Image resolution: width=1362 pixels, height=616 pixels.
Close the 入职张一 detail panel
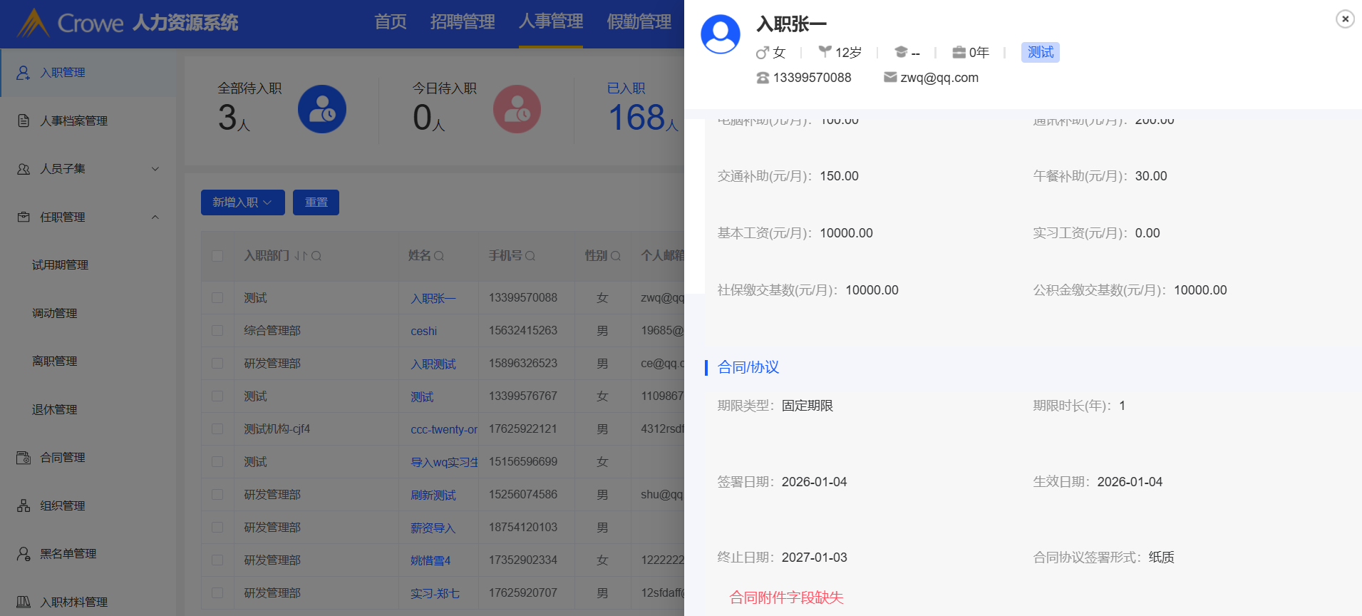coord(1345,19)
